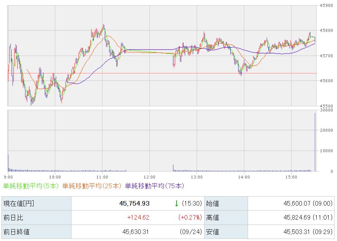The width and height of the screenshot is (337, 241).
Task: Click the 前日終値 row label
Action: [16, 232]
